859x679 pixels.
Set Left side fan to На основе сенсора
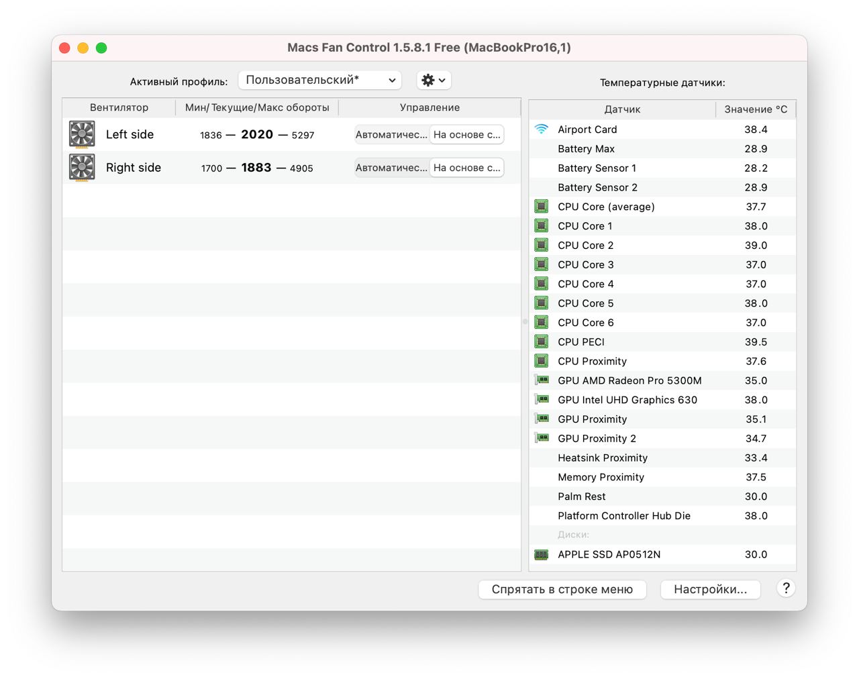coord(466,134)
